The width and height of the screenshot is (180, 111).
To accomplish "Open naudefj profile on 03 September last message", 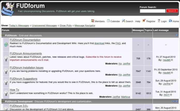I will 167,73.
